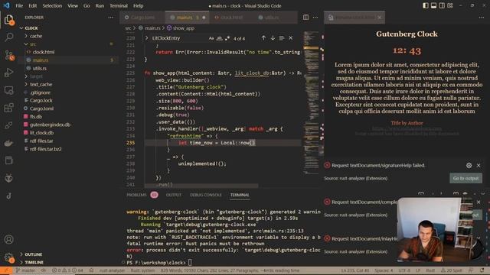The height and width of the screenshot is (275, 490).
Task: Close the find widget
Action: [291, 38]
